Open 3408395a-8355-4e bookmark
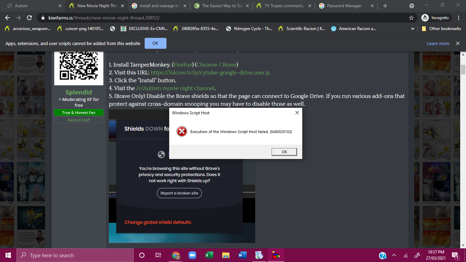The height and width of the screenshot is (262, 466). (196, 29)
